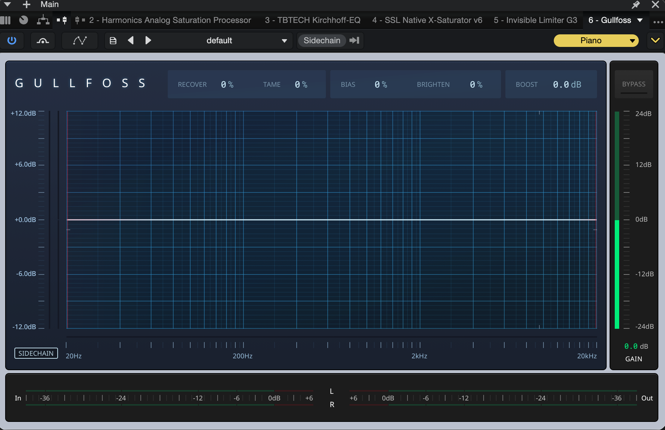The height and width of the screenshot is (430, 665).
Task: Click the sidechain input arrow icon
Action: point(354,40)
